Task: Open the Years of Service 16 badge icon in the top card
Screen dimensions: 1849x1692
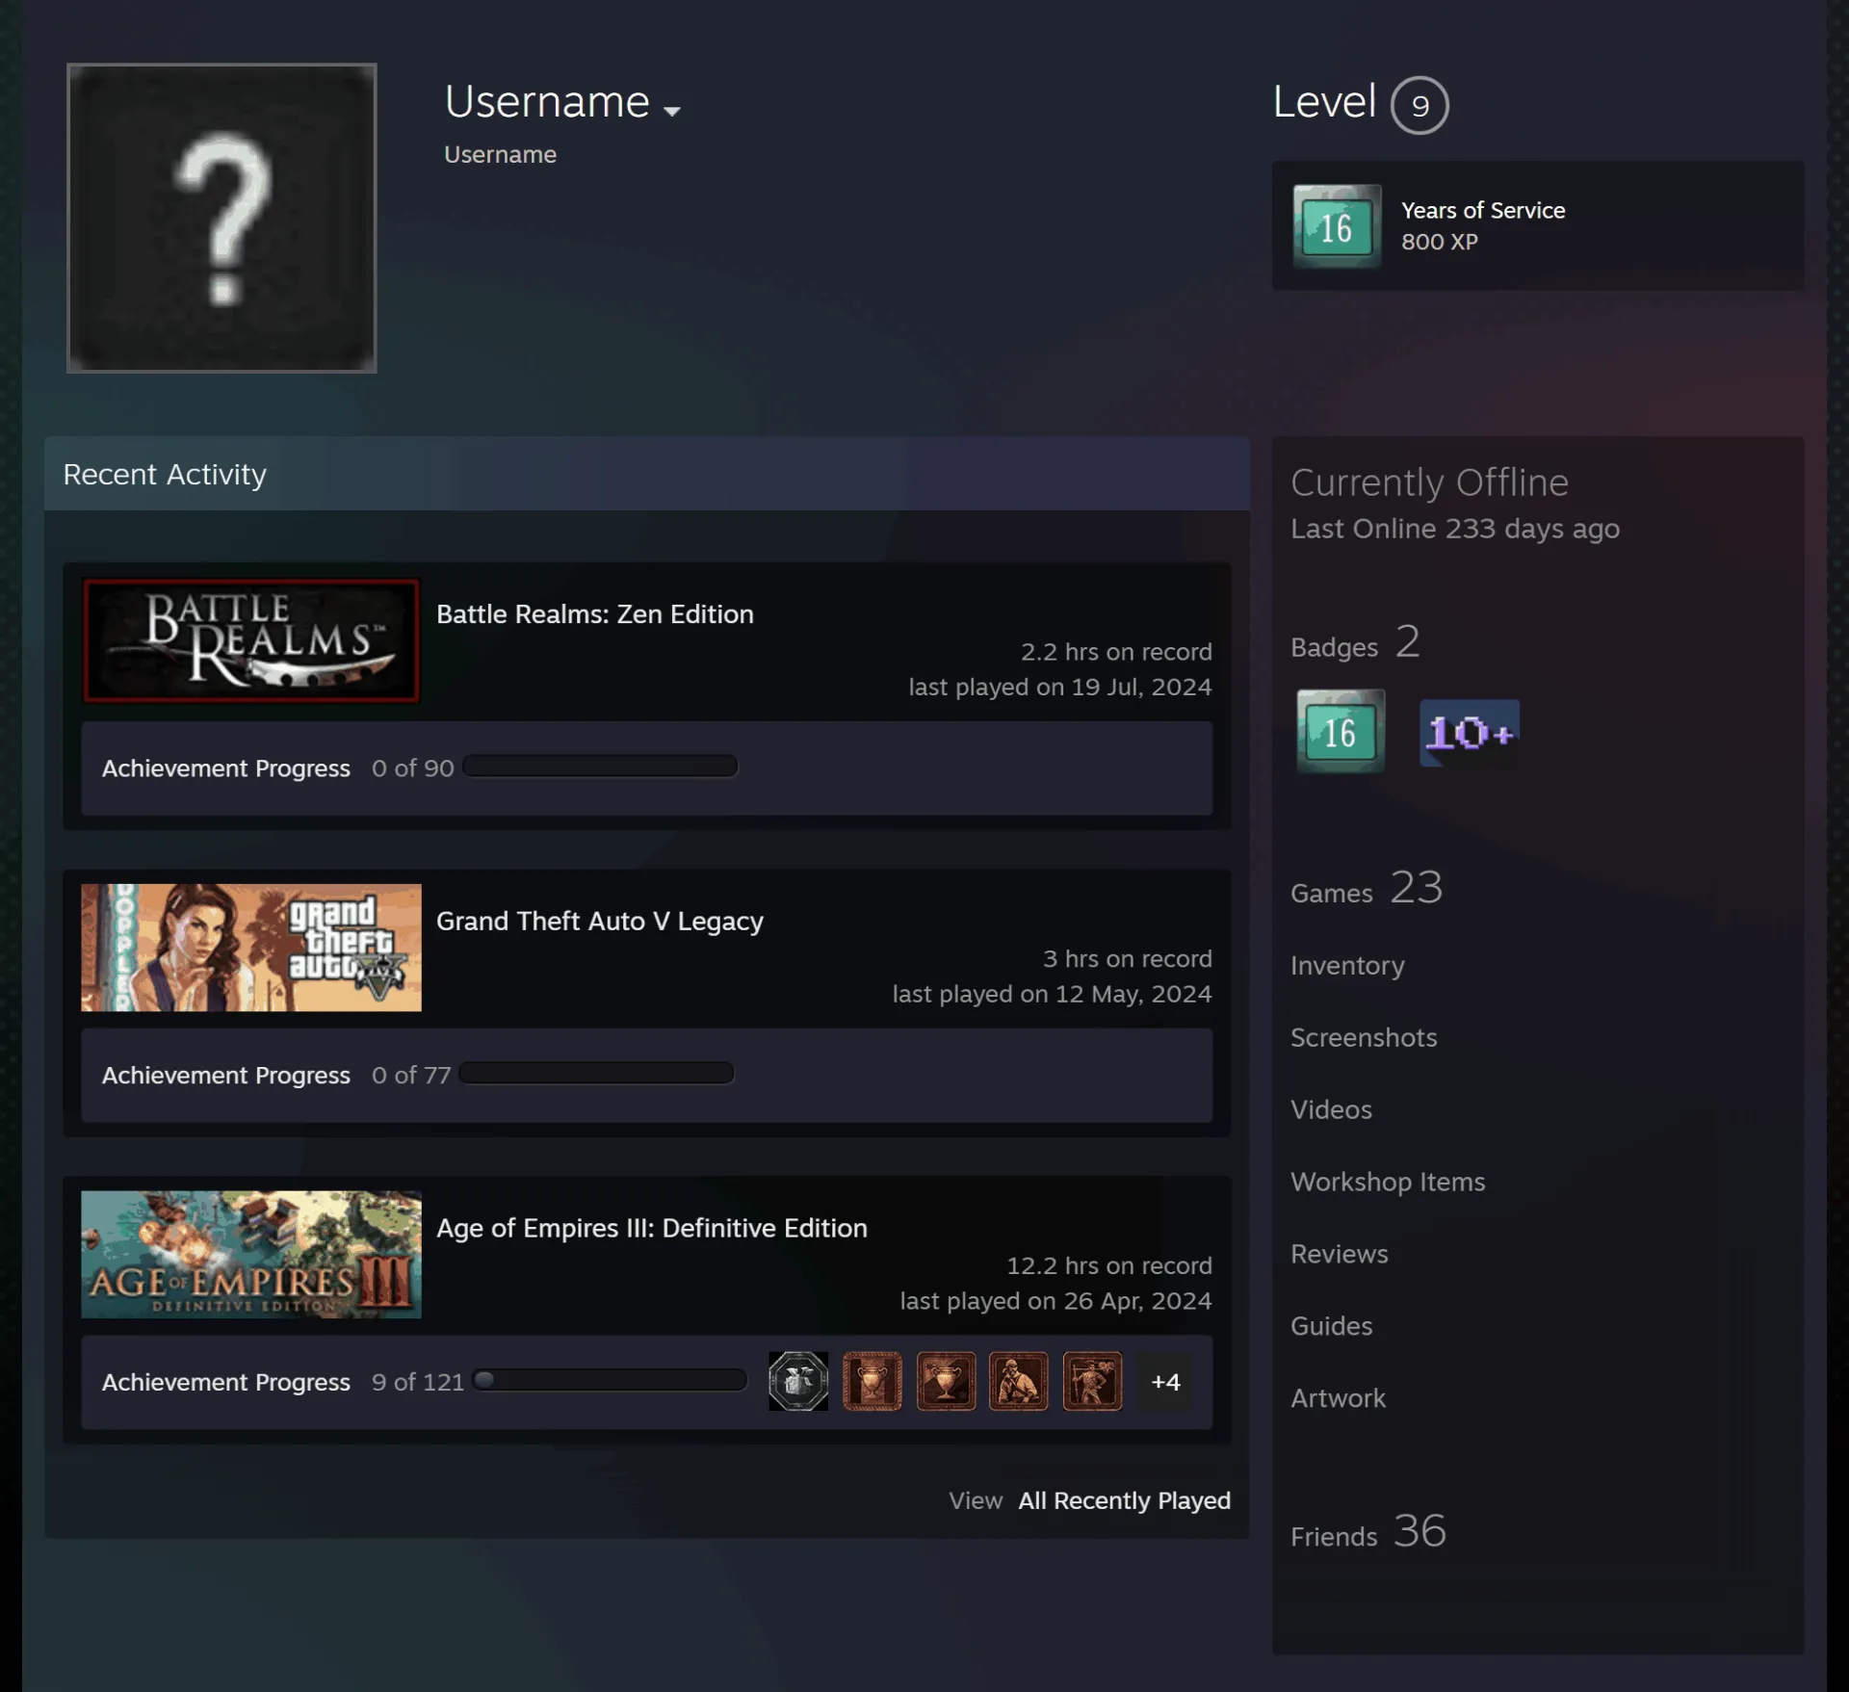Action: 1337,226
